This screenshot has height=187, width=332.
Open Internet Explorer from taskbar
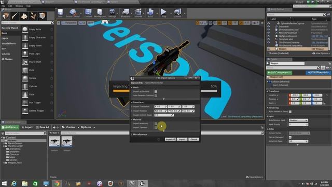tap(14, 183)
